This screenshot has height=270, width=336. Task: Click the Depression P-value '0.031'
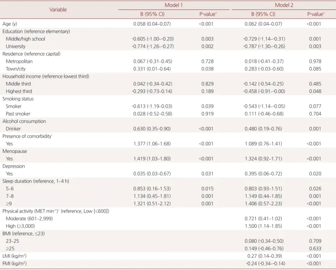tap(207, 174)
